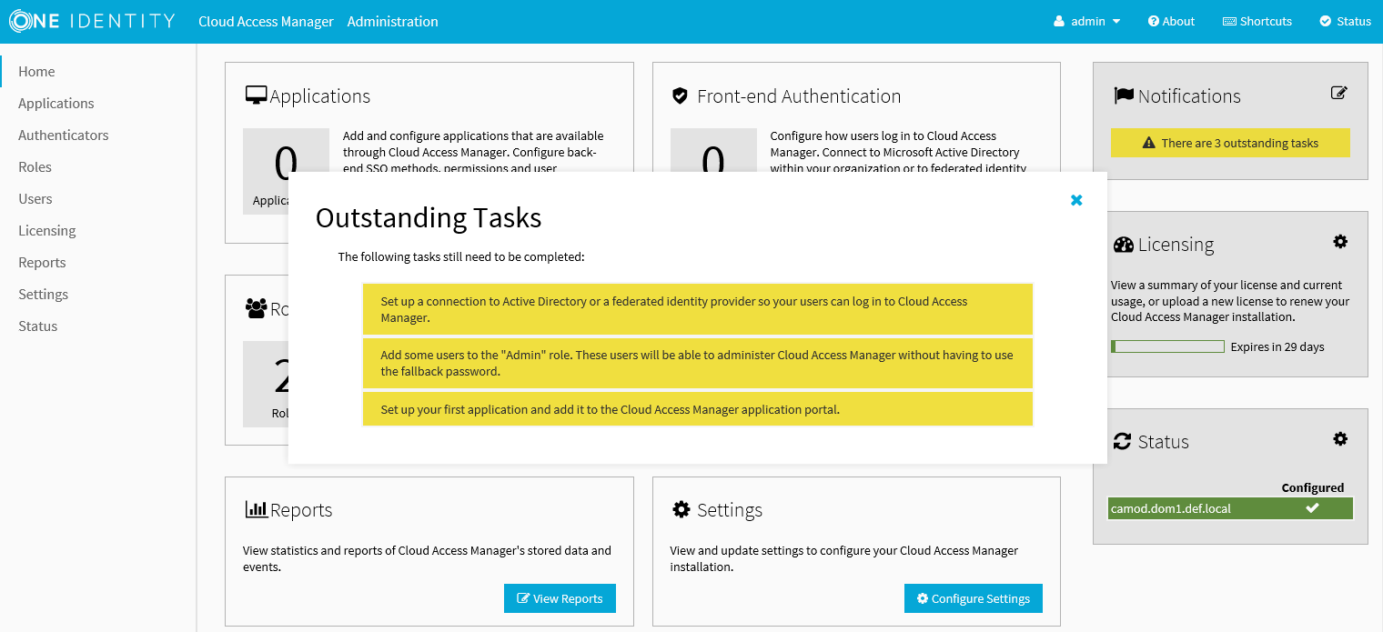Open the admin user dropdown

pyautogui.click(x=1087, y=21)
